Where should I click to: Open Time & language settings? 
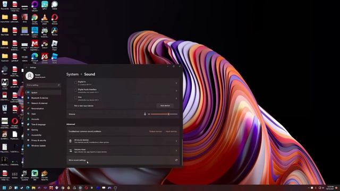44,125
